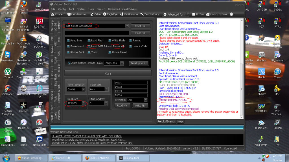This screenshot has height=162, width=289.
Task: Toggle Auto-detect Pinouts checkbox
Action: 69,63
